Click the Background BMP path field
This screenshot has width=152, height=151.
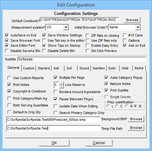click(x=53, y=120)
